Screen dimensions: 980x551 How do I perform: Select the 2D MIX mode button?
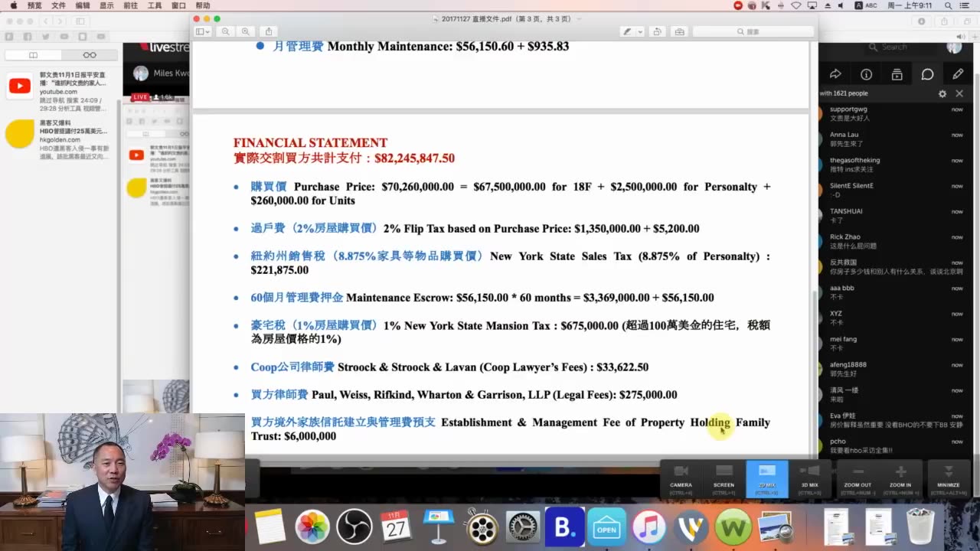click(766, 478)
